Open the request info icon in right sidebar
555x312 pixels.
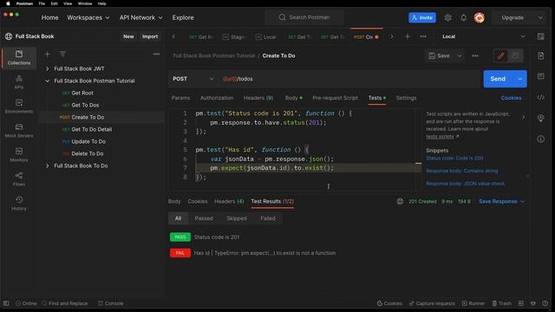point(540,139)
